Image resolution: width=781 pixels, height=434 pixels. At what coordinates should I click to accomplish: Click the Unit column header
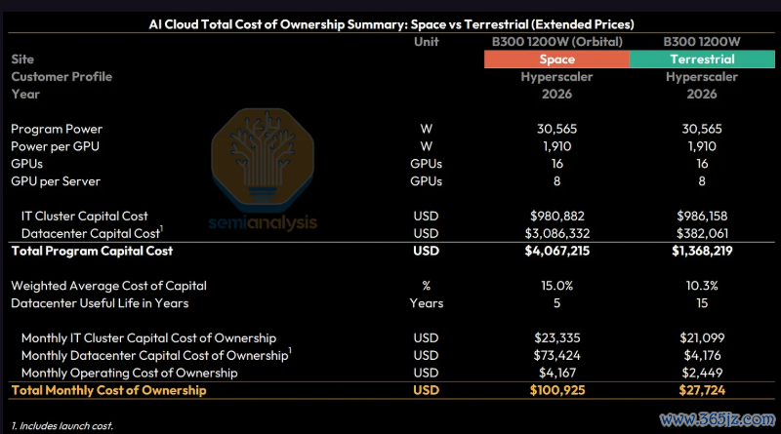(427, 42)
